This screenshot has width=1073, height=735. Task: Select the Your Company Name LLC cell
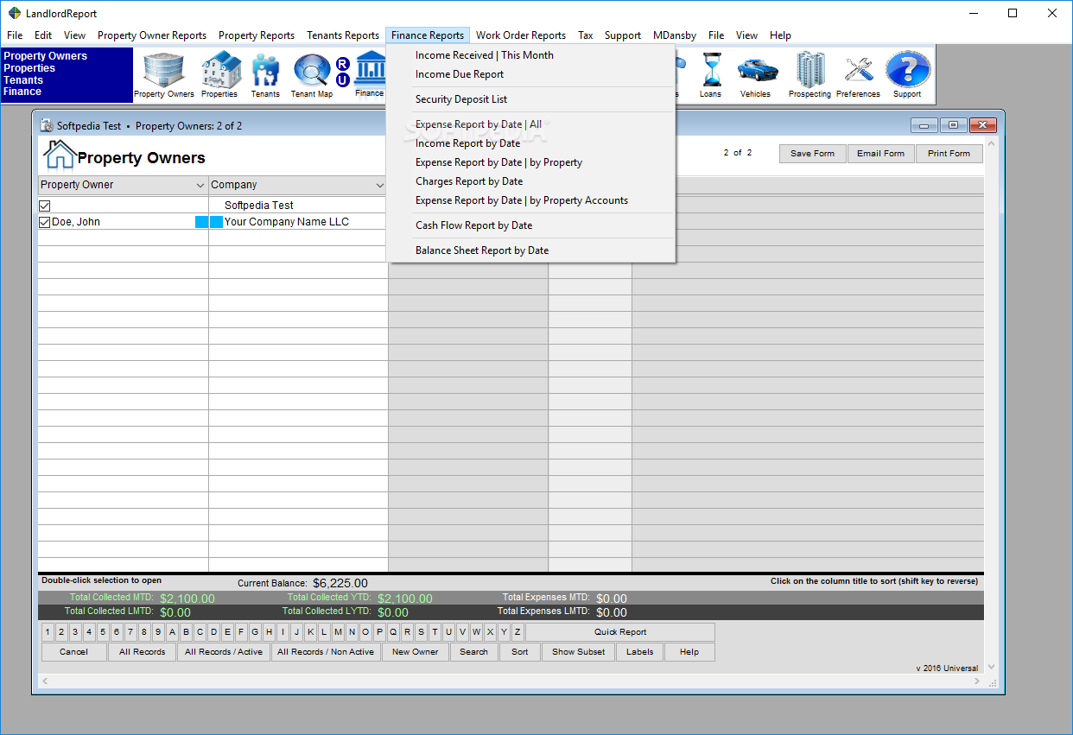pyautogui.click(x=298, y=222)
